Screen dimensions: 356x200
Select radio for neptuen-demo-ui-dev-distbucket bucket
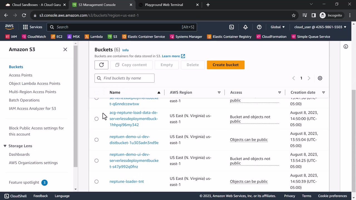point(97,140)
